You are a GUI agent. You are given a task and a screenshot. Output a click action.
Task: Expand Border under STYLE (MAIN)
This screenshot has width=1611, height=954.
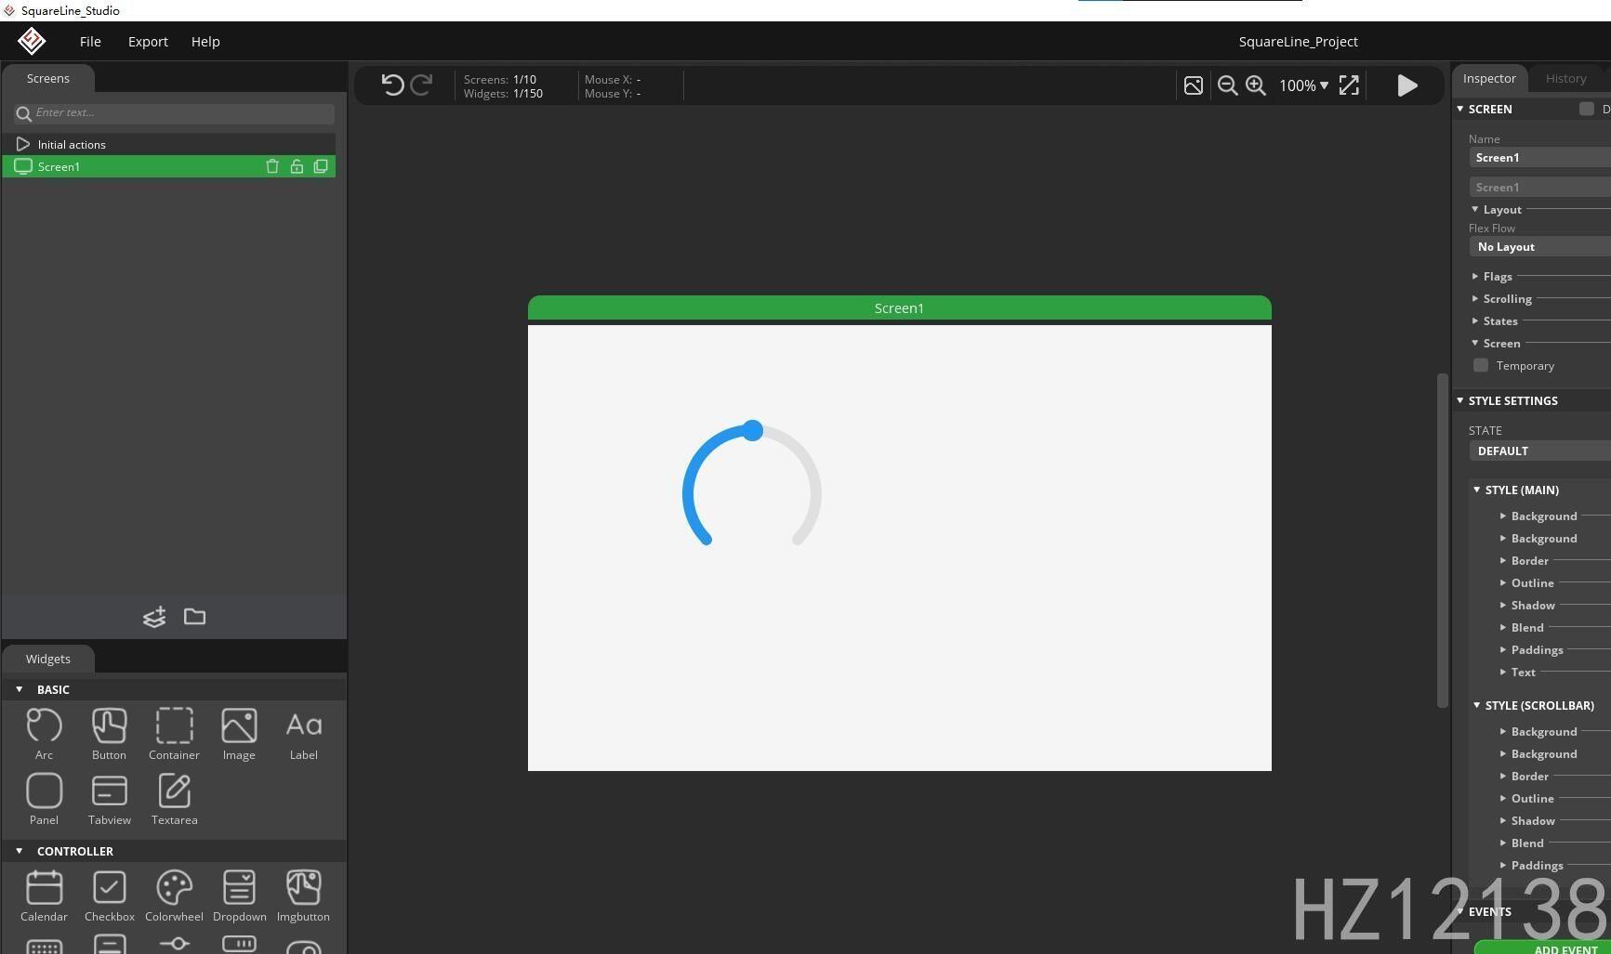coord(1503,560)
